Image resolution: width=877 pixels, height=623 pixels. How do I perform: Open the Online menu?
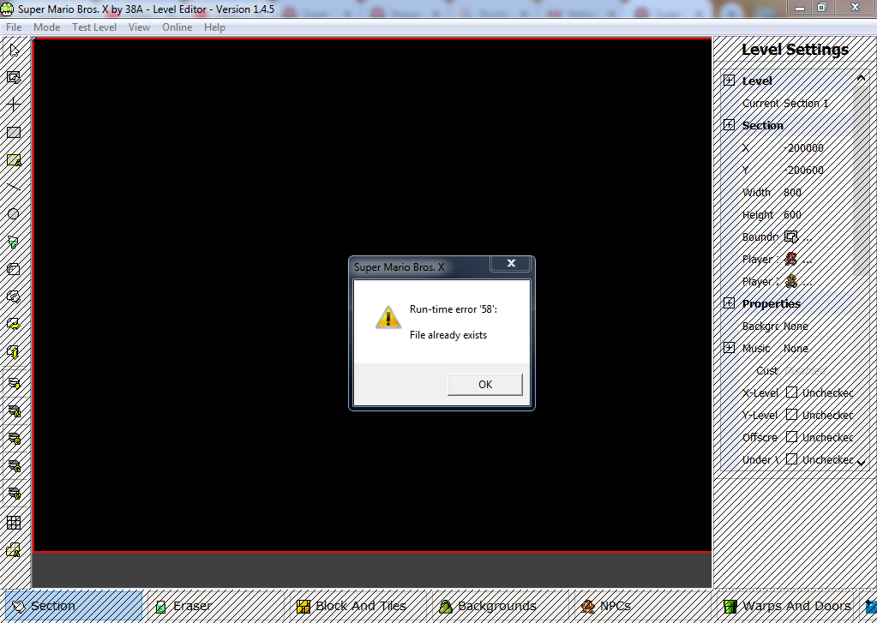coord(177,27)
